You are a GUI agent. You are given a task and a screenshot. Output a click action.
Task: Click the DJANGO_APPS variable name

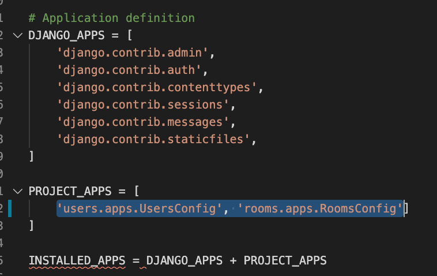[x=67, y=35]
